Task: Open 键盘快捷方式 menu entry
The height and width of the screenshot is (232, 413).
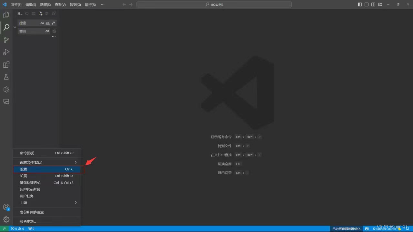Action: click(47, 183)
